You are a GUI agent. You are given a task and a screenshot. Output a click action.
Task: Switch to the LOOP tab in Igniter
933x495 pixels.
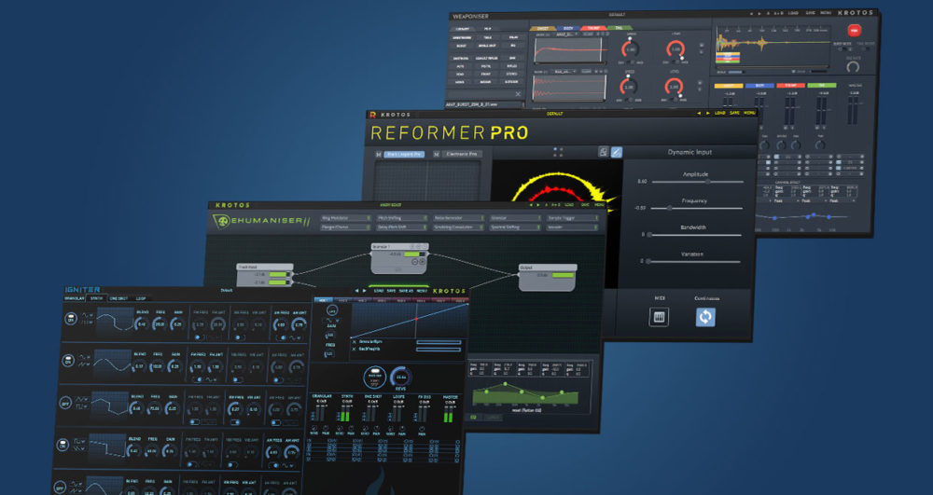[x=141, y=298]
